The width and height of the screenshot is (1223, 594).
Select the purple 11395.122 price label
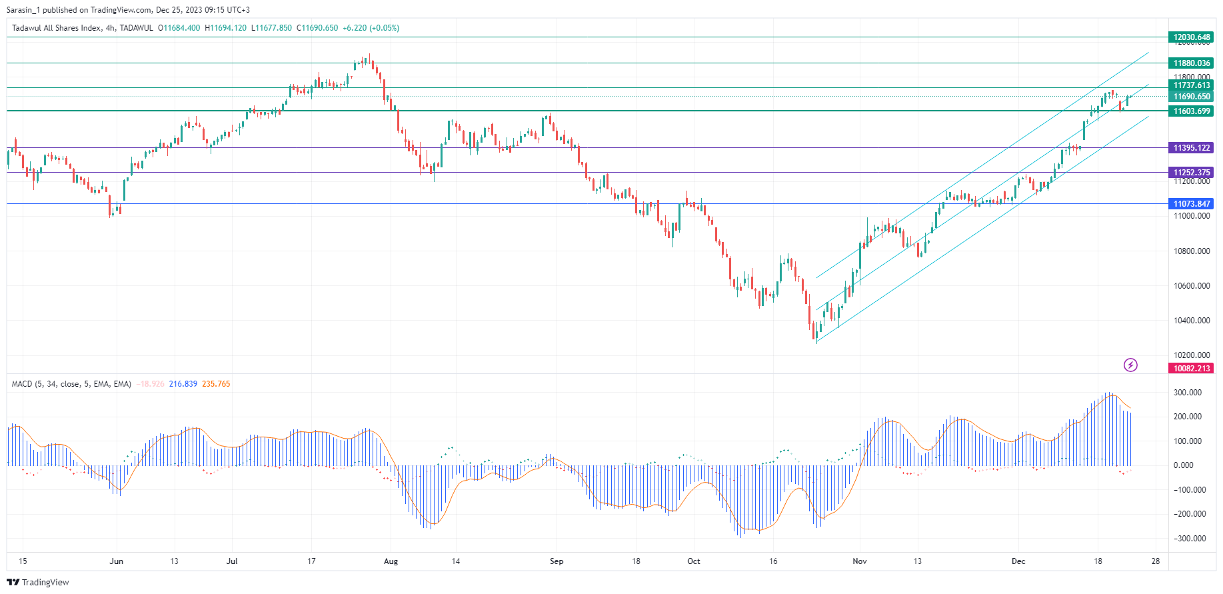coord(1192,148)
